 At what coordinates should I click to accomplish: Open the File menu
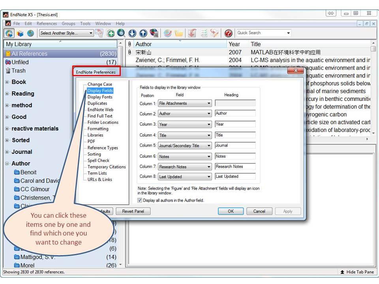point(17,23)
